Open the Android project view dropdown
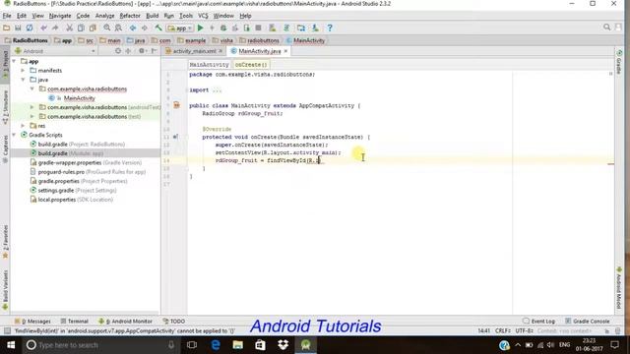This screenshot has height=354, width=630. click(x=55, y=51)
